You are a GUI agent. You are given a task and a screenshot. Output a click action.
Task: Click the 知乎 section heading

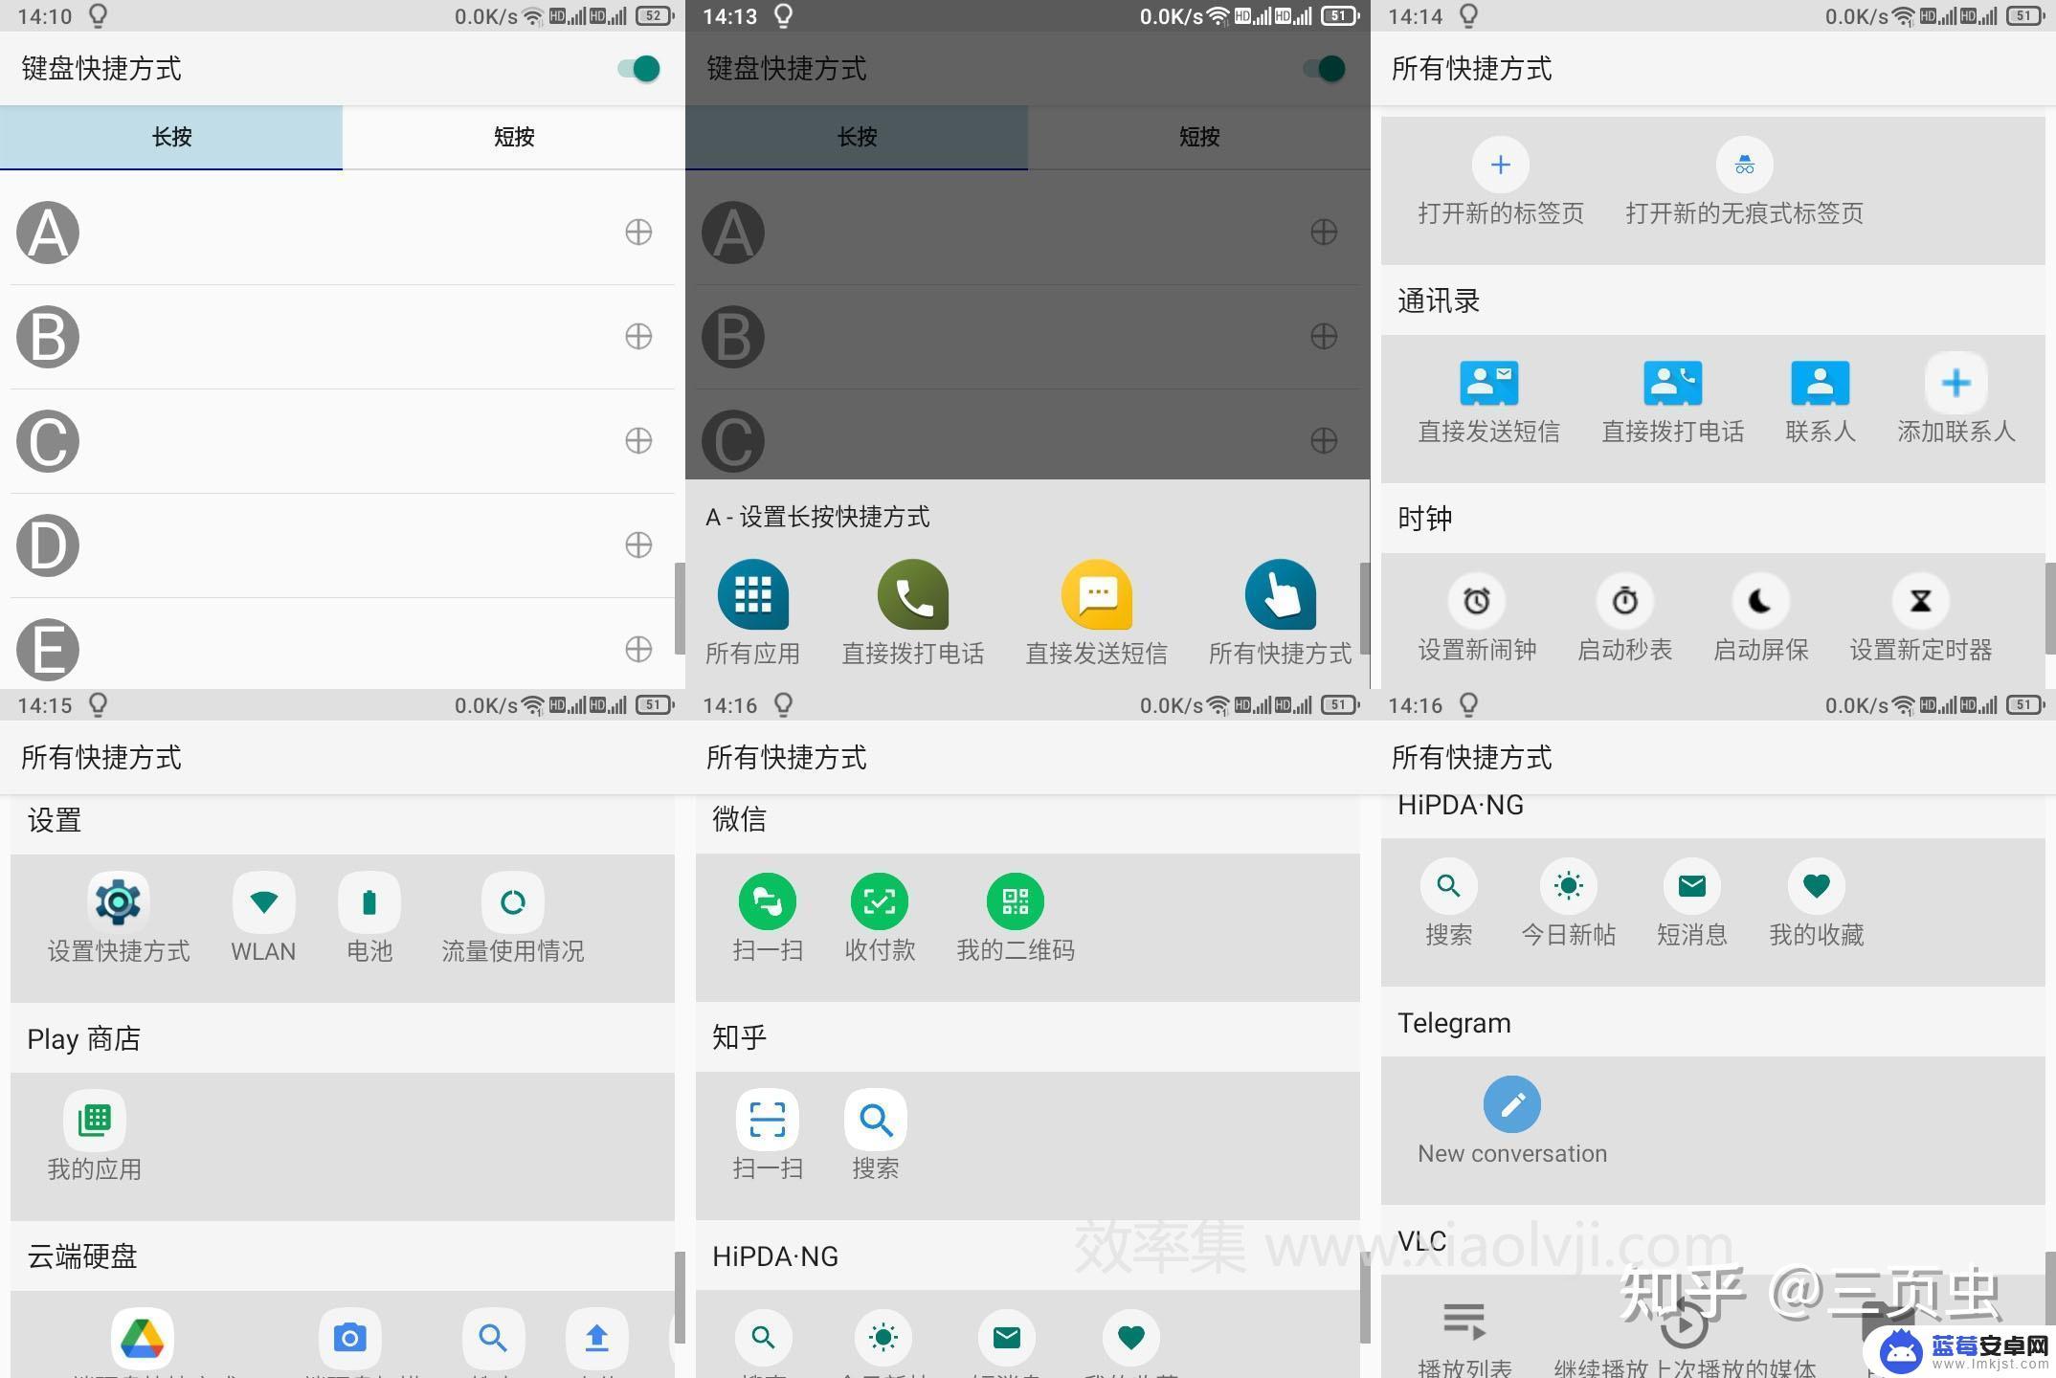pos(739,1037)
